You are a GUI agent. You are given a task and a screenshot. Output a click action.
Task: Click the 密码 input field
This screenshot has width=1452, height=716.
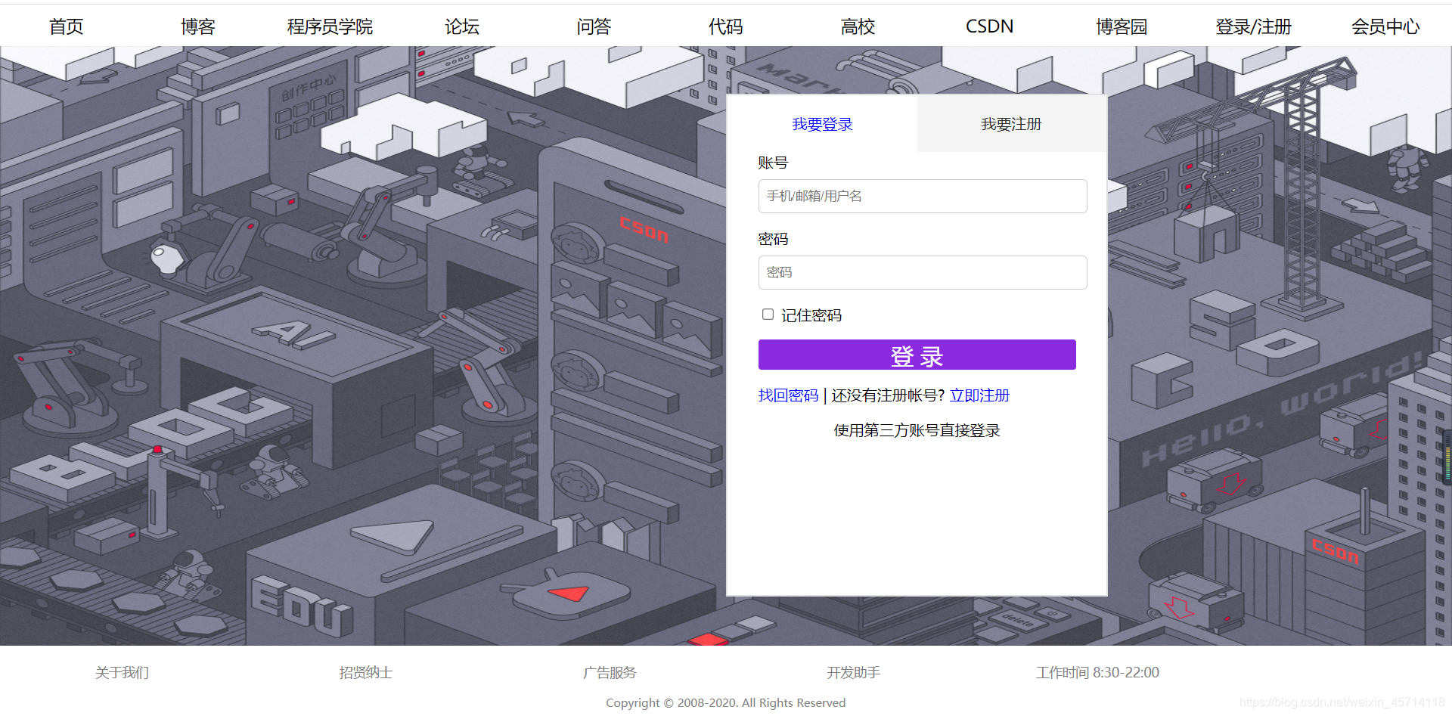(922, 272)
